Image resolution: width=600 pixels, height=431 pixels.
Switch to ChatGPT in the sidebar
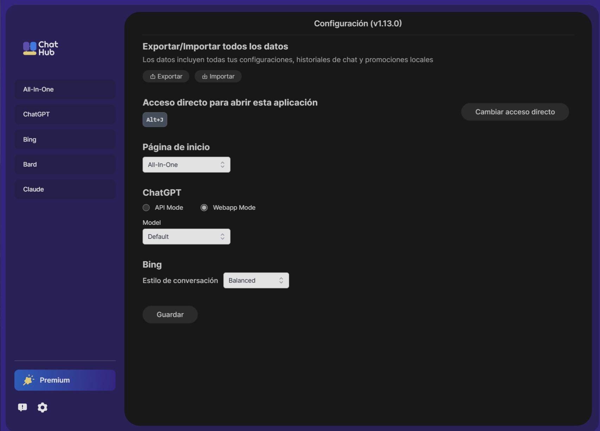pos(65,114)
